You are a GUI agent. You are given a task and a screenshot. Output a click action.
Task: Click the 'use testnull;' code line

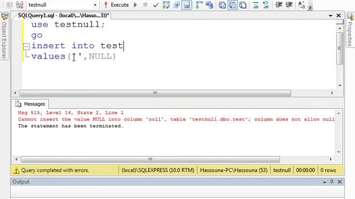pos(68,24)
